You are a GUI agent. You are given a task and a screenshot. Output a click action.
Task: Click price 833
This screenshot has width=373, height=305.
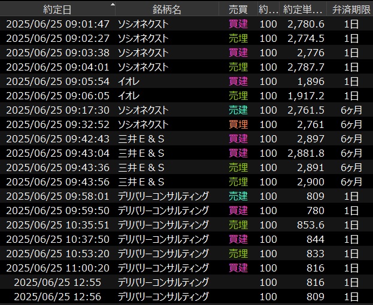coord(316,254)
